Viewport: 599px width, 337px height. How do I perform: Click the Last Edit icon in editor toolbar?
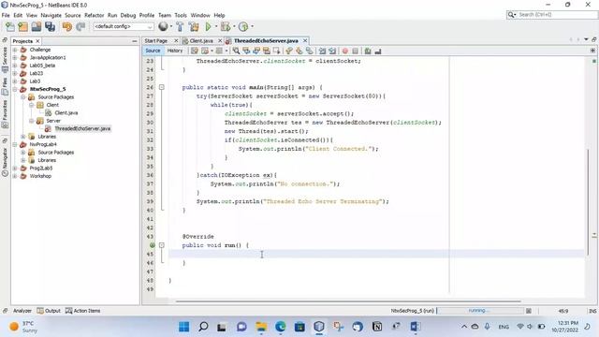point(195,51)
